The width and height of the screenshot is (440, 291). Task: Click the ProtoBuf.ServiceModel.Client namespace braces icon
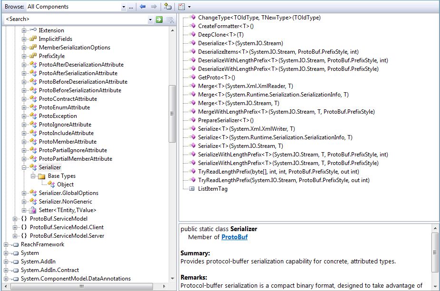(x=24, y=227)
